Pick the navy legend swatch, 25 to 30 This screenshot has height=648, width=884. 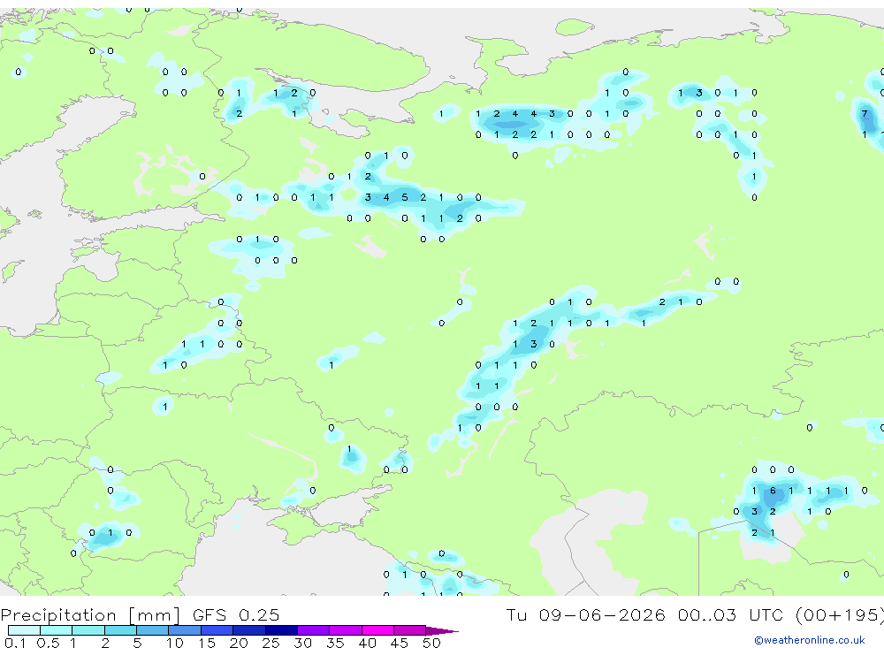pos(281,630)
